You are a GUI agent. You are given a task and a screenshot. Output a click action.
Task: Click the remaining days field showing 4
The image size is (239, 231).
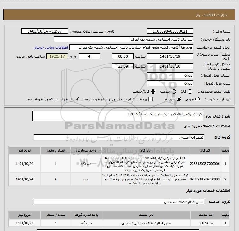point(89,56)
